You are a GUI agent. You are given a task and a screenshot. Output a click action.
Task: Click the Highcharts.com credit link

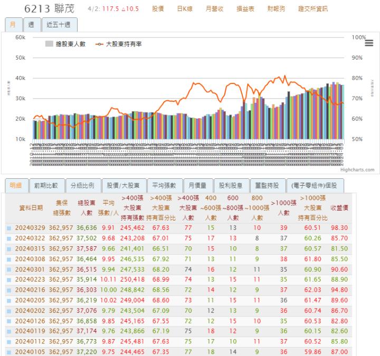(x=357, y=170)
